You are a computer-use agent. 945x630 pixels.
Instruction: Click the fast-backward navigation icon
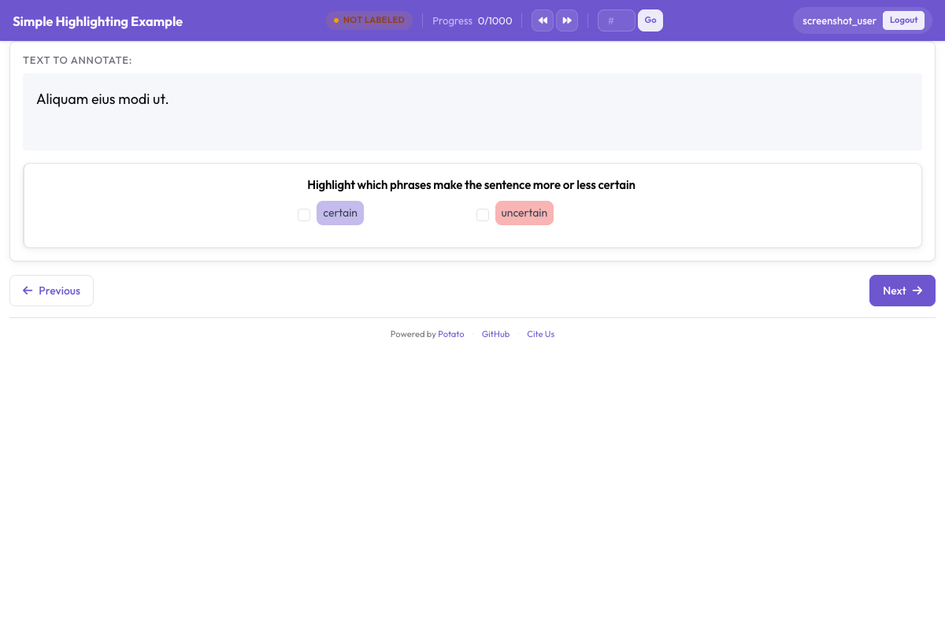tap(542, 20)
